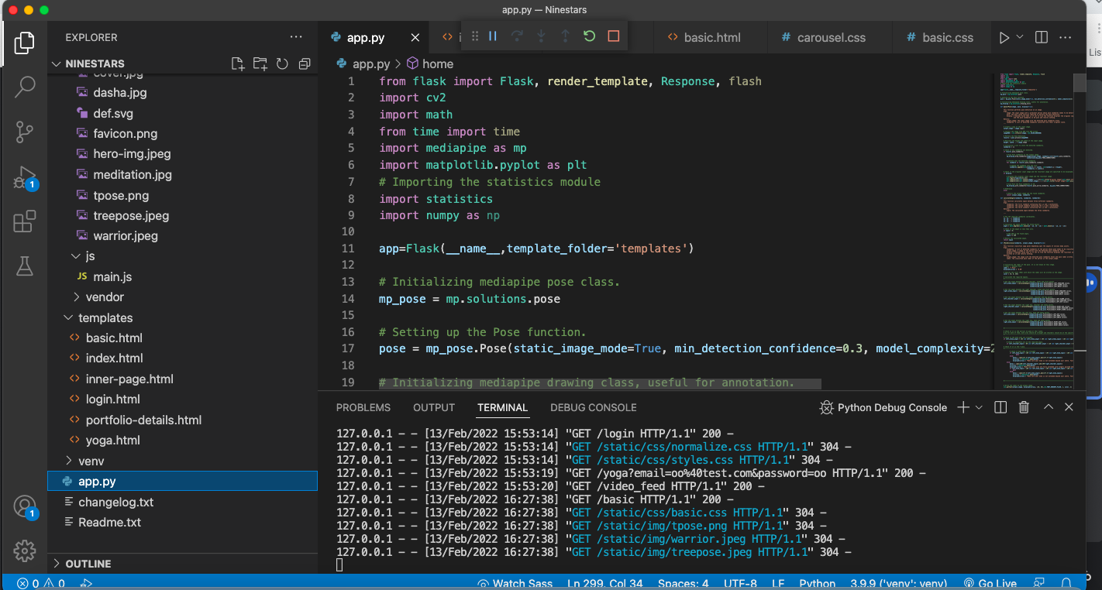Stop the debugger with the red square
This screenshot has width=1102, height=590.
click(x=614, y=36)
